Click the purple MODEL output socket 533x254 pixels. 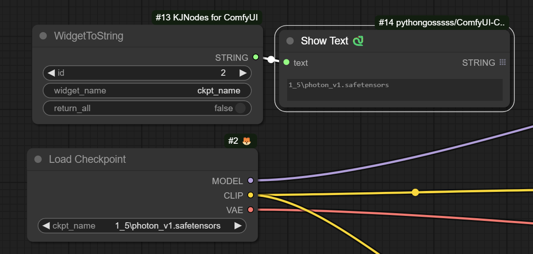pyautogui.click(x=250, y=181)
